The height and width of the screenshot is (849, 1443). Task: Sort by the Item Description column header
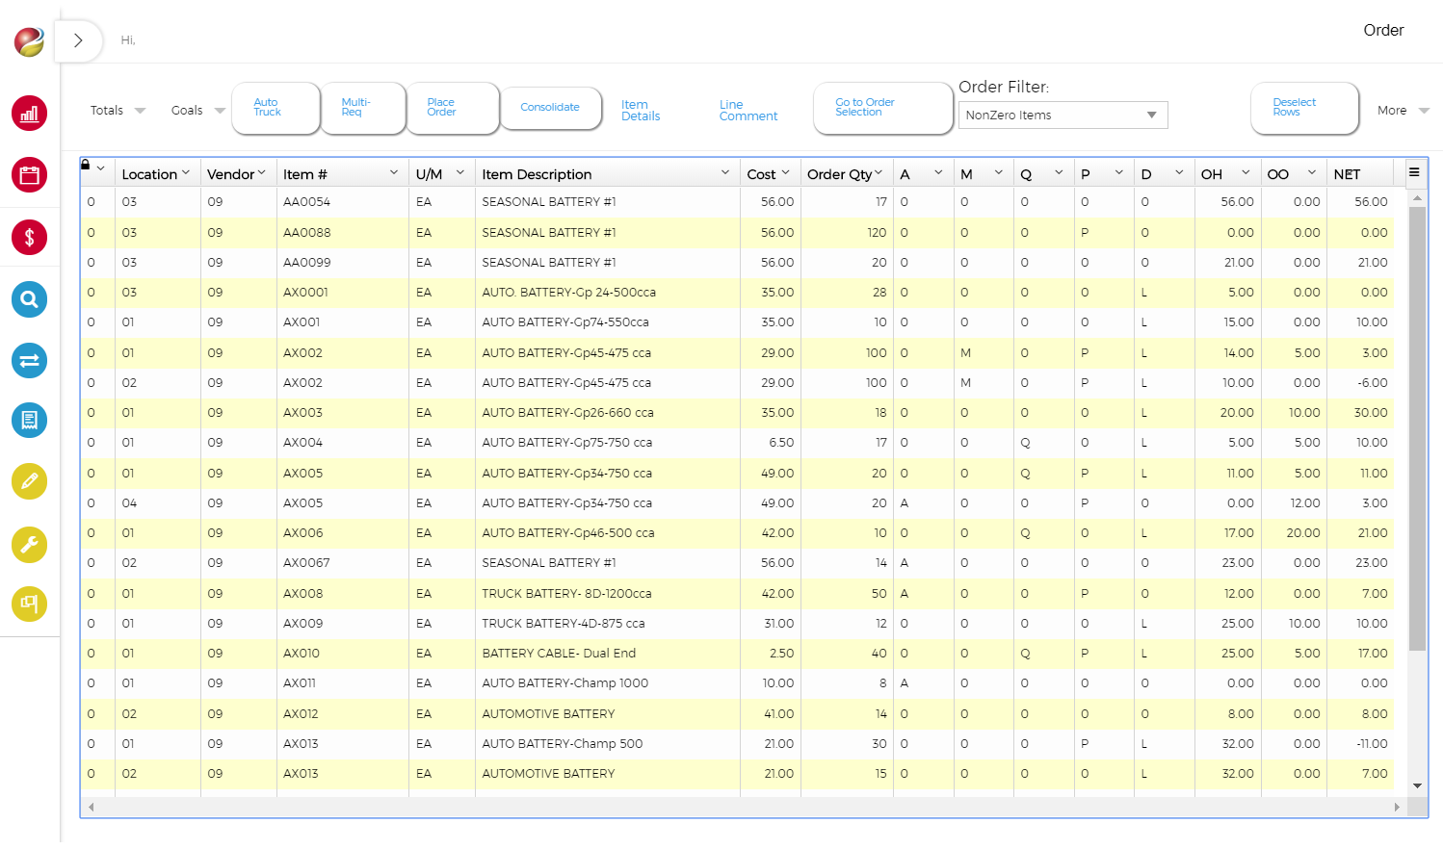537,174
